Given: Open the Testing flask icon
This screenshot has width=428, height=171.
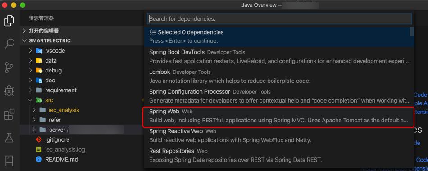Looking at the screenshot, I should point(9,138).
